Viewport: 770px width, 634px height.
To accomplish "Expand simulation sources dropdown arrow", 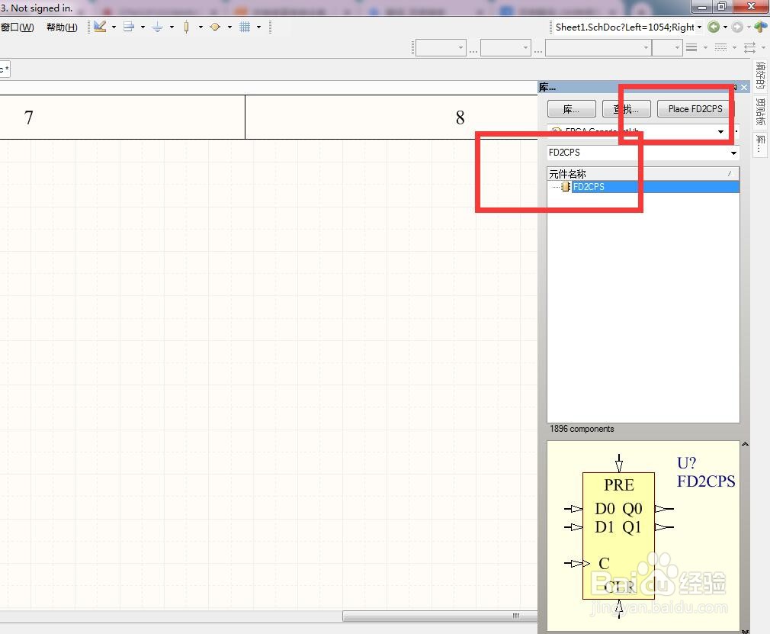I will [x=229, y=27].
